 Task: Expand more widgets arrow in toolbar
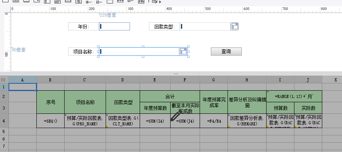[x=160, y=2]
